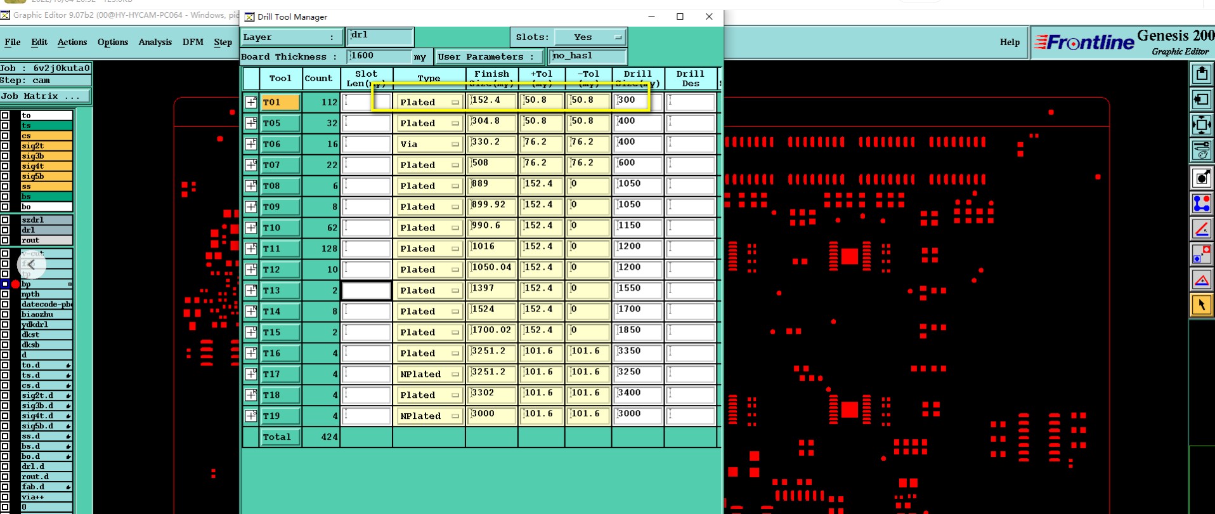Toggle the 'to' layer checkbox

click(5, 115)
